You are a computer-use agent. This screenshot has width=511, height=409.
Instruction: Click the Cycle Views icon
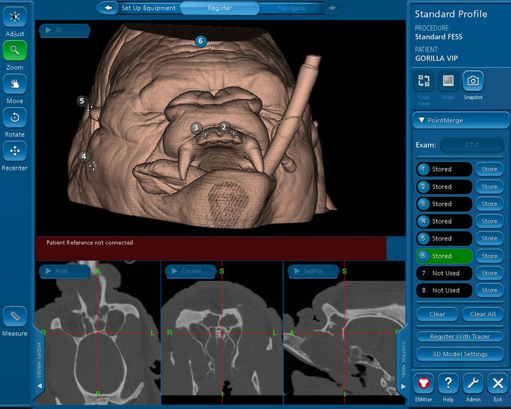(x=424, y=80)
